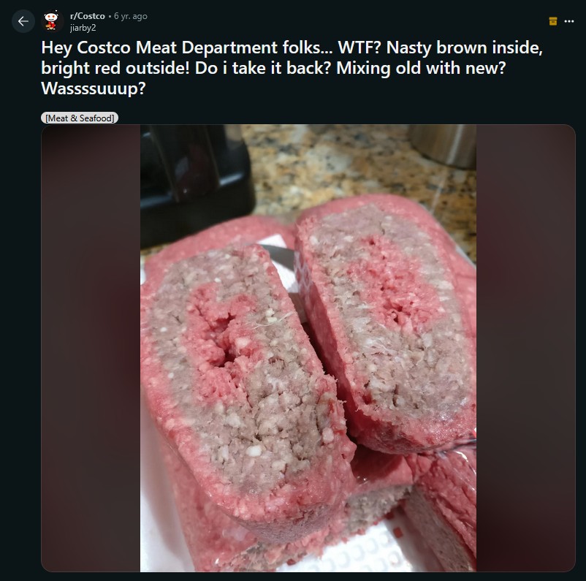This screenshot has height=581, width=586.
Task: Click the blurred left margin of image
Action: pos(91,348)
